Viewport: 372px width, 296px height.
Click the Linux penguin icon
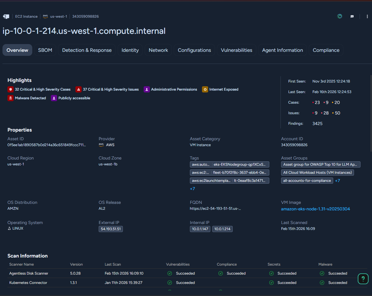point(9,228)
